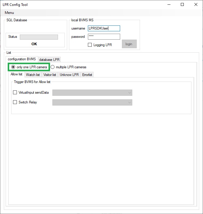Enable the Logging LPR checkbox

coord(90,45)
